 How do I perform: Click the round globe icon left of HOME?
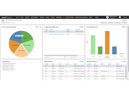17,17
